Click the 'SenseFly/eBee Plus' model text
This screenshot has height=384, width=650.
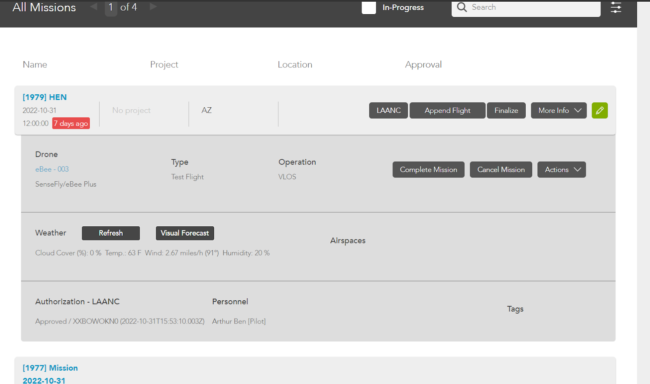tap(66, 184)
